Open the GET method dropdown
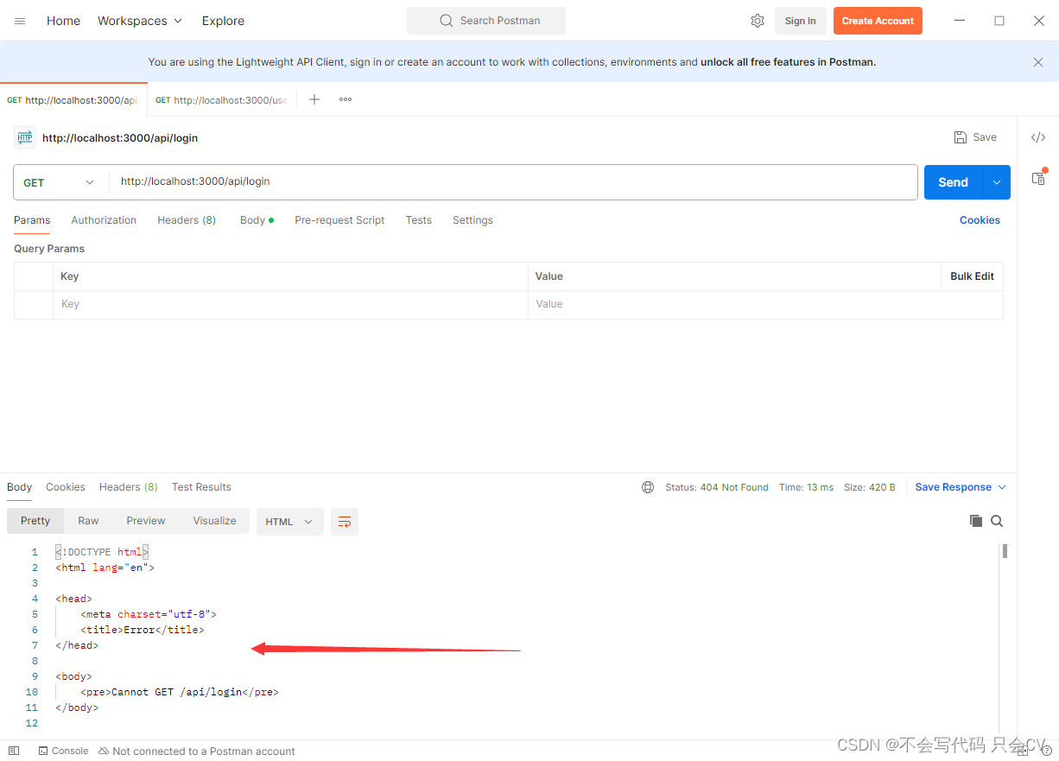 [x=60, y=182]
